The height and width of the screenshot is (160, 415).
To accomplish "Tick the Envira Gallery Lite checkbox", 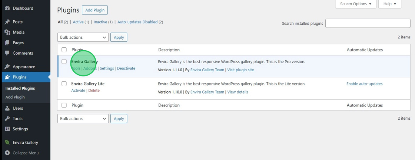I will pyautogui.click(x=64, y=84).
